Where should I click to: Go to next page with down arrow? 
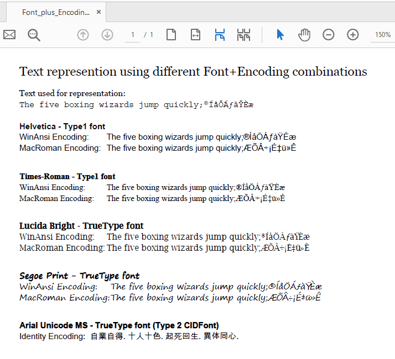[107, 35]
